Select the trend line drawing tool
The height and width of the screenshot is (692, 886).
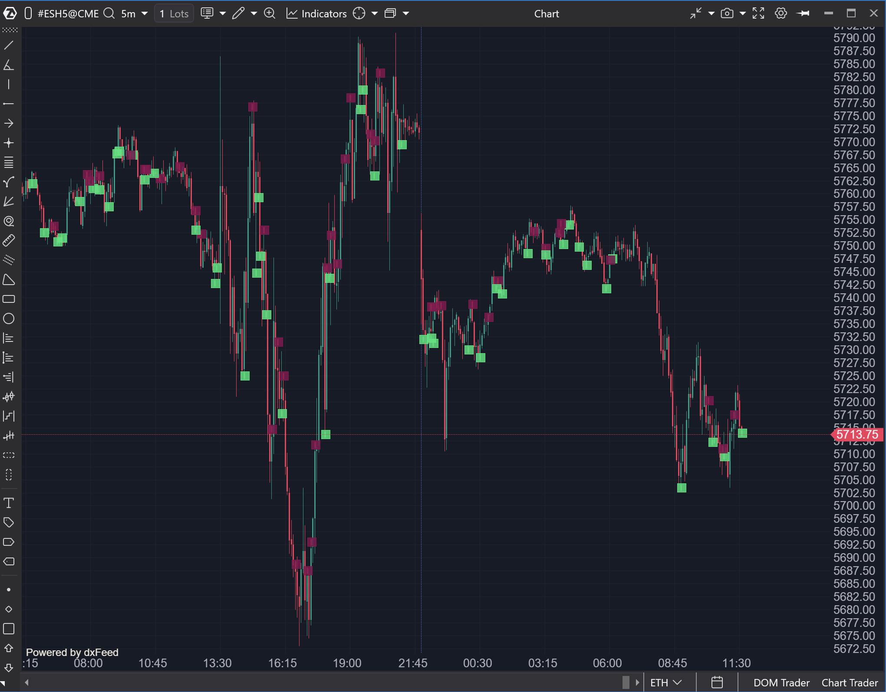(x=9, y=46)
